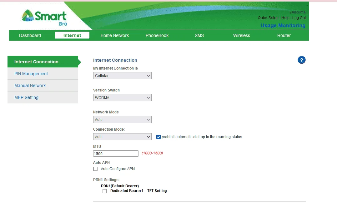Open the PhoneBook tab
337x203 pixels.
point(157,35)
